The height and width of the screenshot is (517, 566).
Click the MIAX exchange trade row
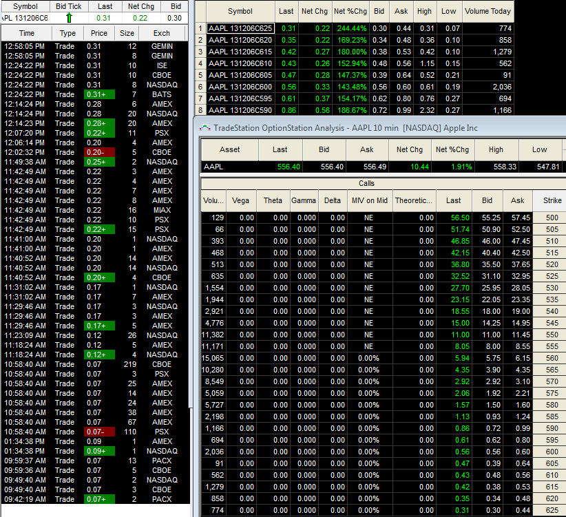click(x=95, y=210)
